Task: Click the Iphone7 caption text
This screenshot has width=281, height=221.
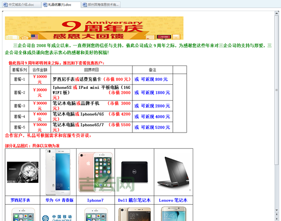Action: 95,200
